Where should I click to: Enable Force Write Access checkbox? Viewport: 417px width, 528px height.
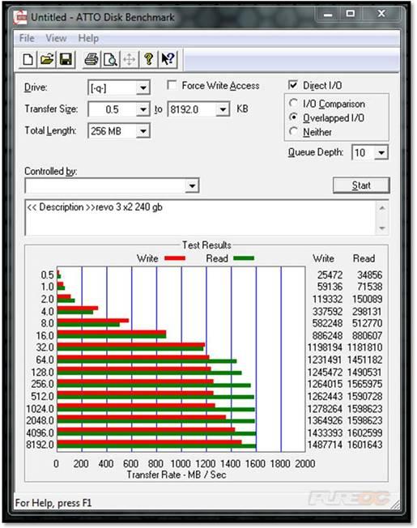pos(172,85)
